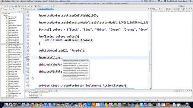This screenshot has height=108, width=193.
Task: Switch to the Lesson25.java editor tab
Action: point(31,9)
